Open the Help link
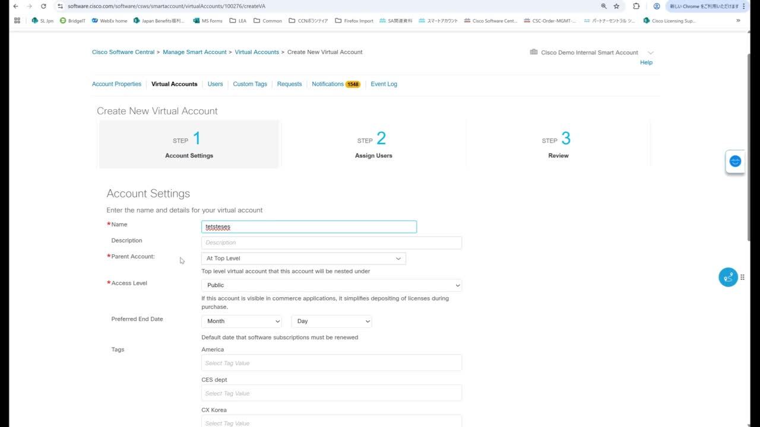The image size is (760, 427). click(x=646, y=62)
